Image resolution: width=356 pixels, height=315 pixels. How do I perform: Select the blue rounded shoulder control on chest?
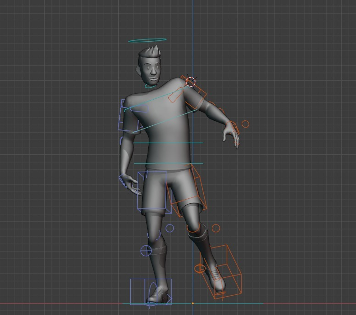pyautogui.click(x=139, y=108)
